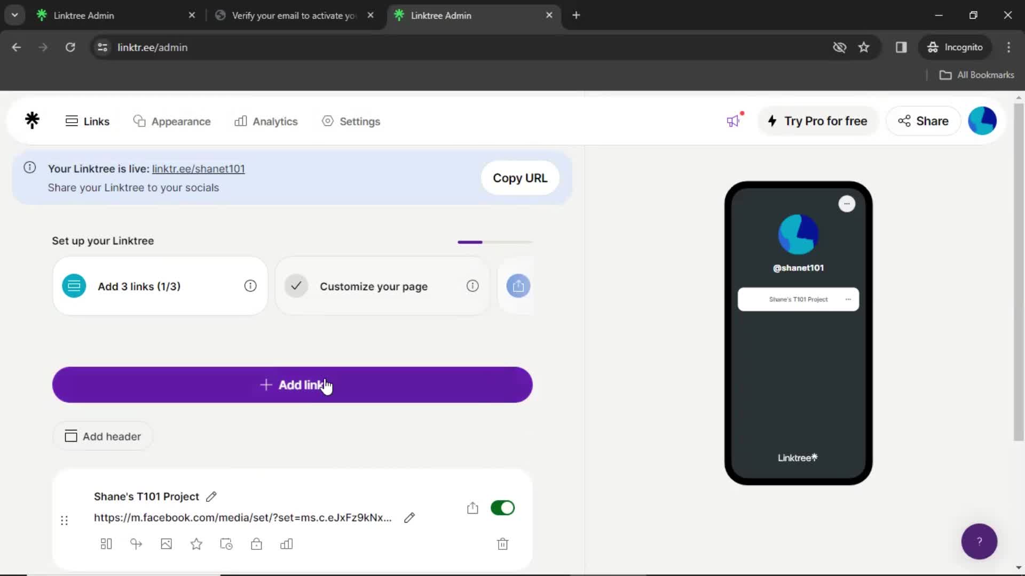Click the preview profile avatar
The width and height of the screenshot is (1025, 576).
pos(798,234)
